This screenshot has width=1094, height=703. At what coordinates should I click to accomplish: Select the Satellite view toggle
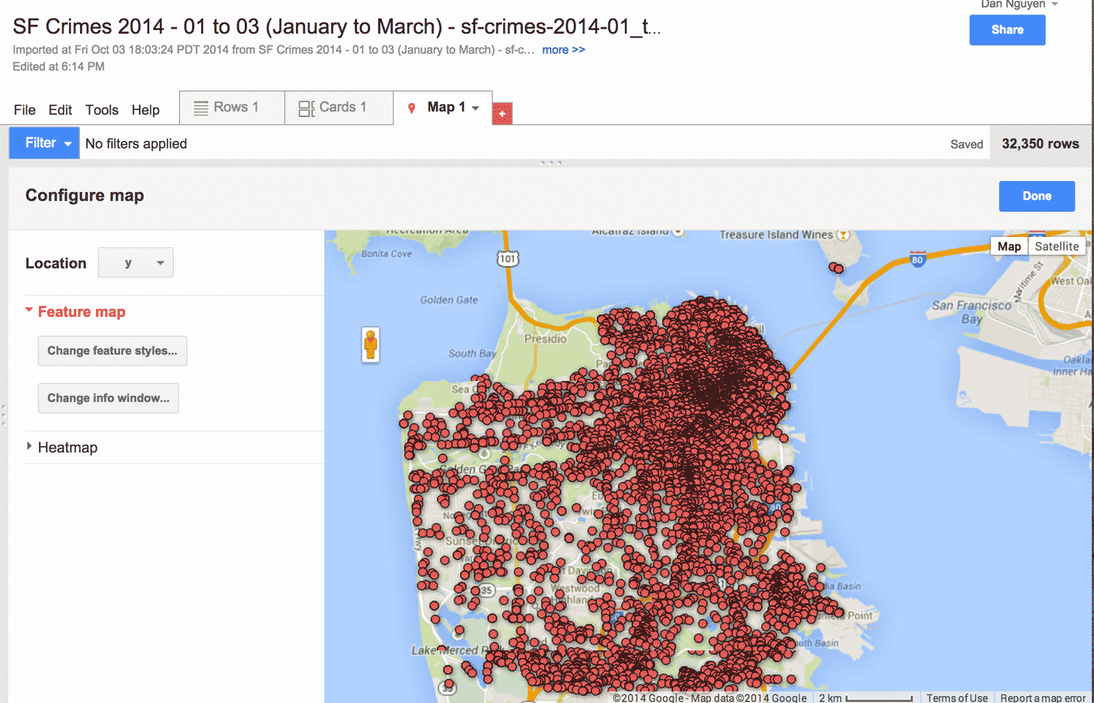click(x=1056, y=246)
